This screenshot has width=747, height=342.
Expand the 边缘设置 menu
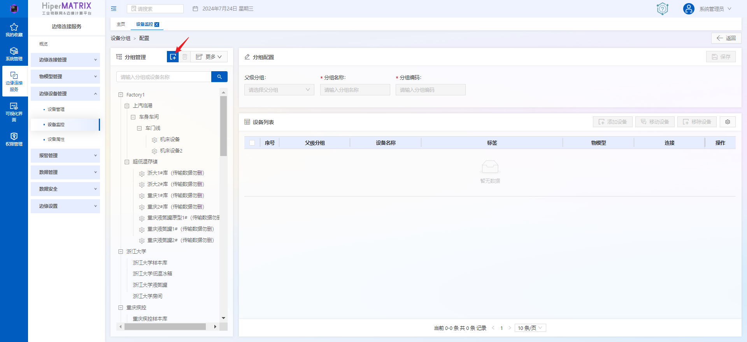65,206
